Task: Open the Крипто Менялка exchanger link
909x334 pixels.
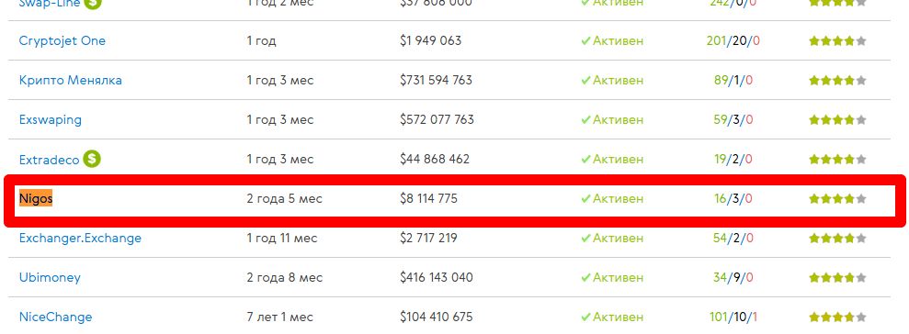Action: tap(70, 81)
